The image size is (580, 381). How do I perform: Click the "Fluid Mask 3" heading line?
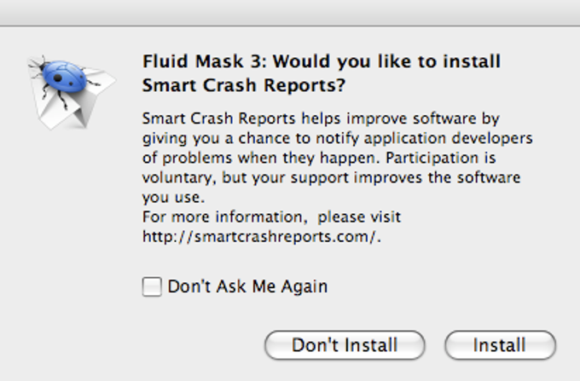pos(321,62)
